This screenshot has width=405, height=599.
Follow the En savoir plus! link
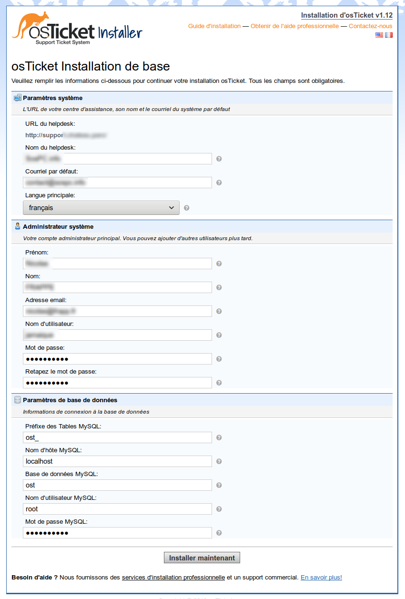321,578
